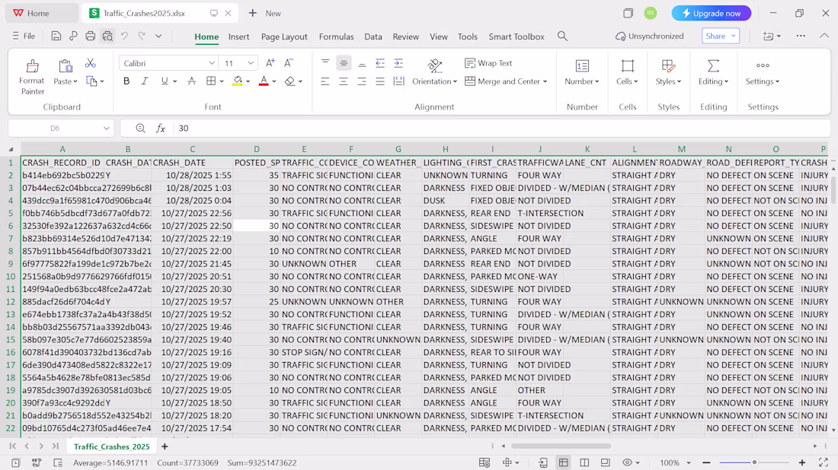This screenshot has width=838, height=470.
Task: Open the font size dropdown showing 11
Action: click(251, 63)
